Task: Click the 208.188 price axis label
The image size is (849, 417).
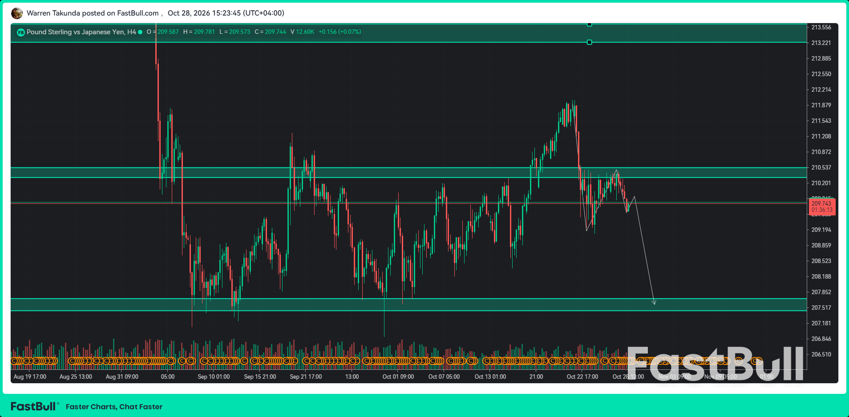Action: tap(821, 276)
